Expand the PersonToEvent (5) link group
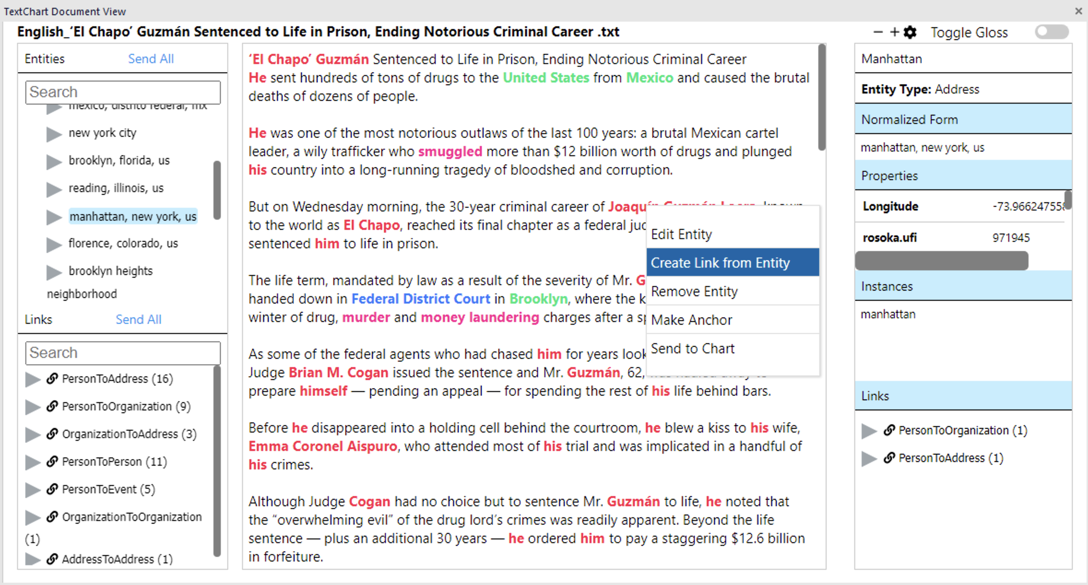This screenshot has width=1088, height=585. pos(32,490)
